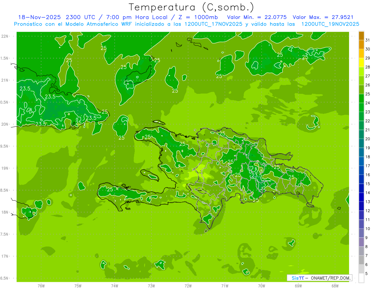Screen dimensions: 376x290
Task: Click the 70W longitude axis label
Action: click(x=262, y=286)
